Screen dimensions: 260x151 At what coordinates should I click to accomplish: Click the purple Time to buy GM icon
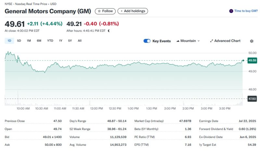pyautogui.click(x=231, y=11)
